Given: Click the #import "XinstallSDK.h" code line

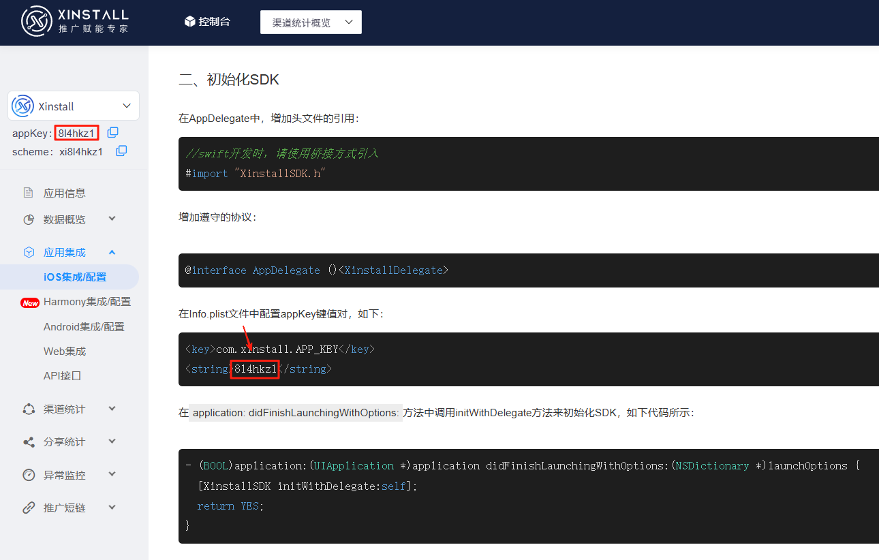Looking at the screenshot, I should click(256, 174).
